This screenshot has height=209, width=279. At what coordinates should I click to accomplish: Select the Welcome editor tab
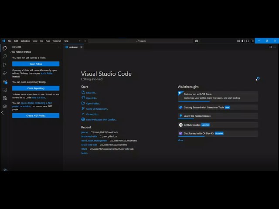74,47
